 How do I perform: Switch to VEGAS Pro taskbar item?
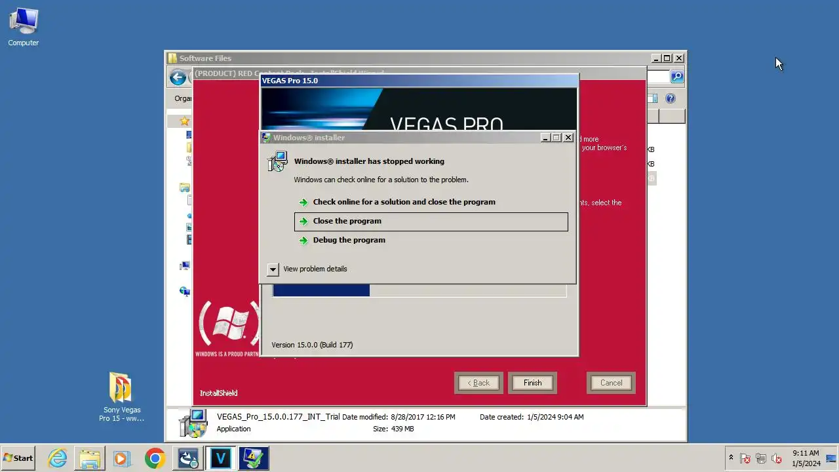220,458
